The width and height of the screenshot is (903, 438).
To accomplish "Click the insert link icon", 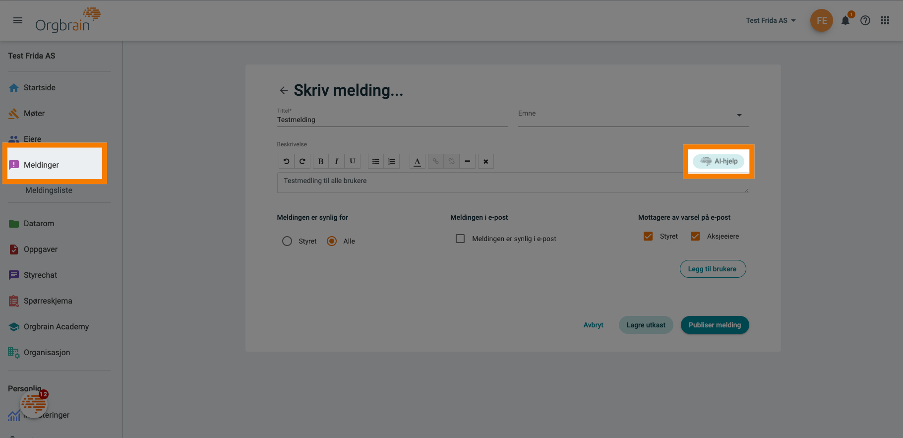I will click(x=435, y=161).
